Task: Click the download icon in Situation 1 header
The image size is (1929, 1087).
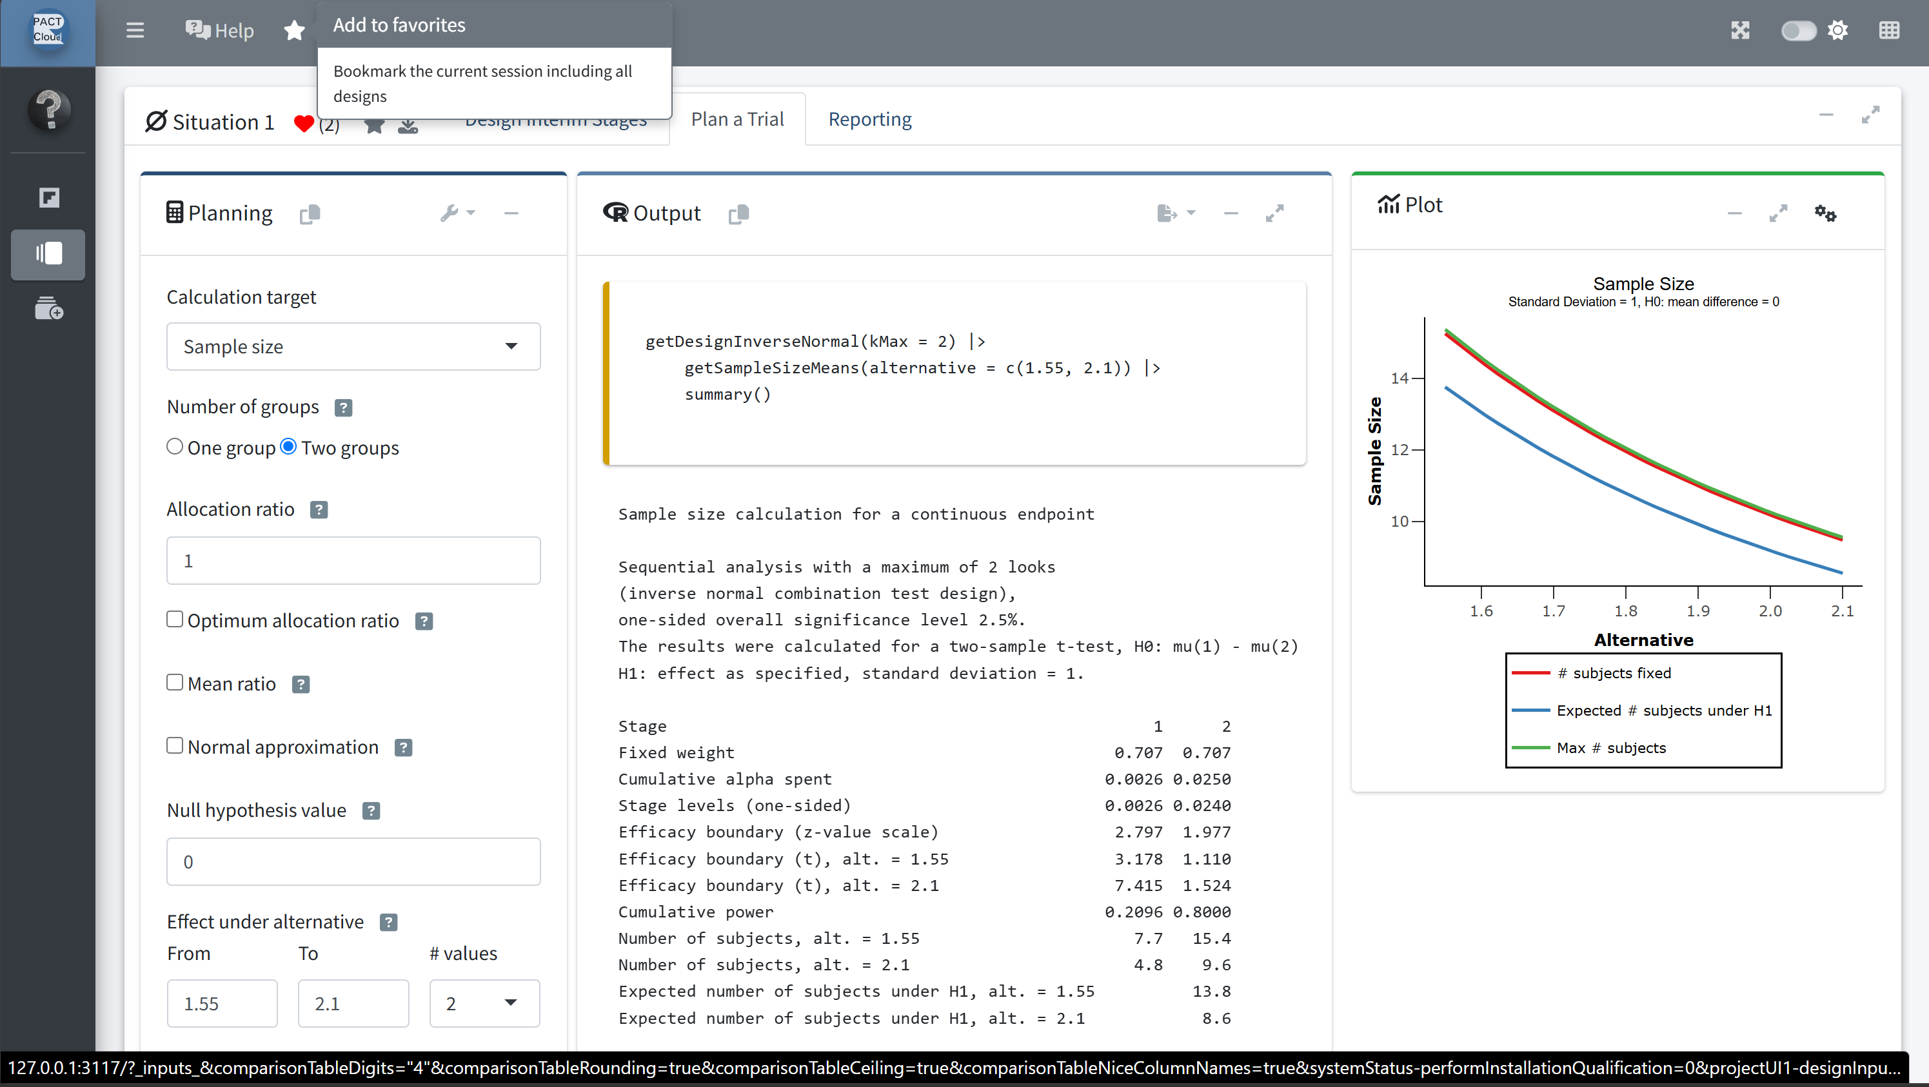Action: tap(408, 126)
